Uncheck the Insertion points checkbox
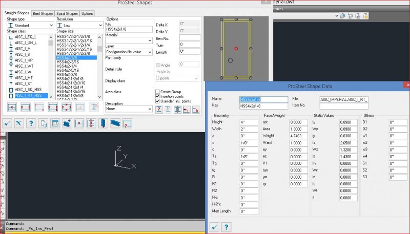This screenshot has width=410, height=234. tap(157, 96)
